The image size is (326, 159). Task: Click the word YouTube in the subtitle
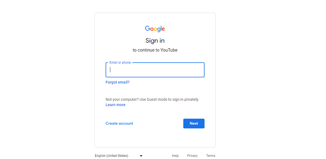pyautogui.click(x=169, y=50)
